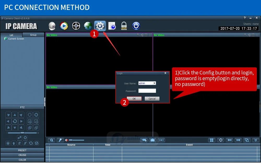261x163 pixels.
Task: Pan camera left with PTZ left arrow
Action: coord(8,121)
